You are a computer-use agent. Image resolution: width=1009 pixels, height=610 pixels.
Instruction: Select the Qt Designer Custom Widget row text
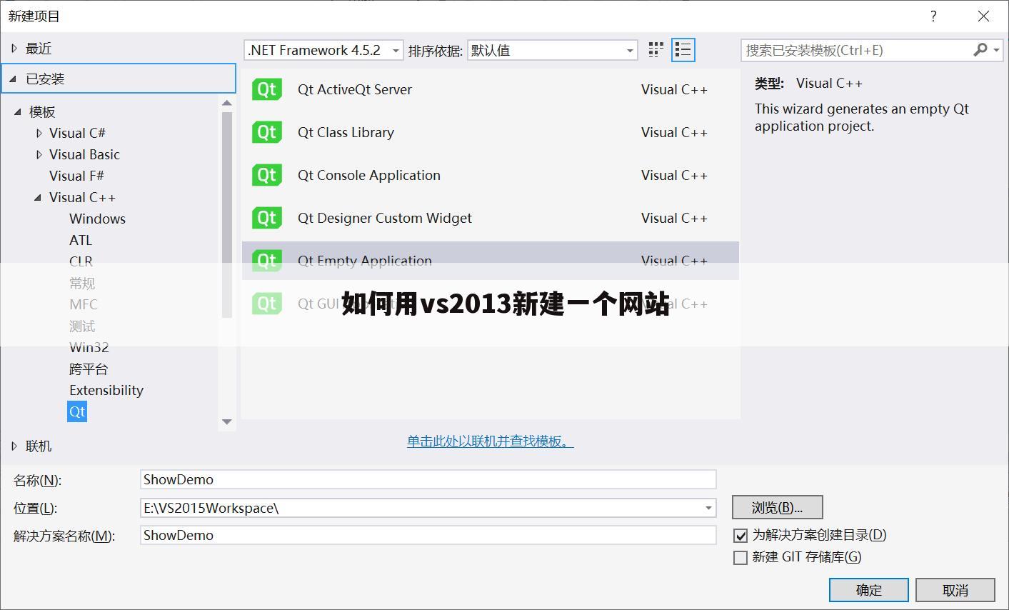(x=385, y=218)
